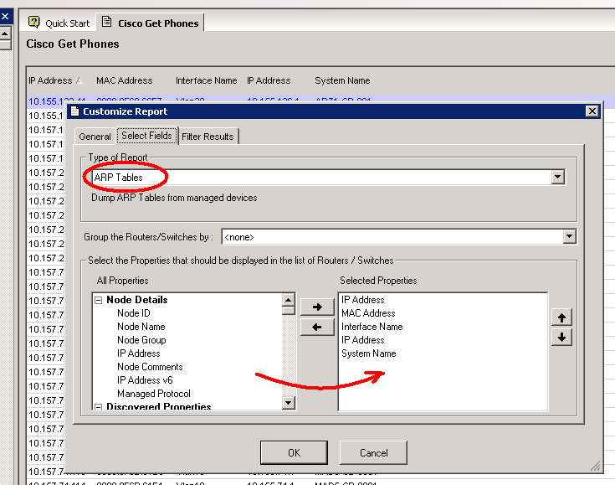Click the Cancel button
Viewport: 615px width, 485px height.
[373, 453]
